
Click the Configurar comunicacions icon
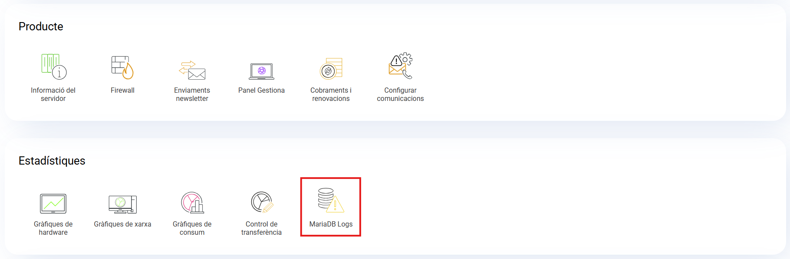pyautogui.click(x=400, y=66)
